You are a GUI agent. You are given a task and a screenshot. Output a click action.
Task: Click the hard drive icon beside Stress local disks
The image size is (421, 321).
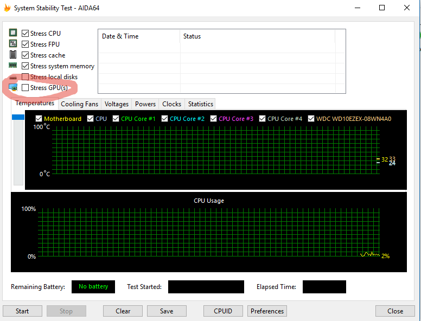coord(13,78)
